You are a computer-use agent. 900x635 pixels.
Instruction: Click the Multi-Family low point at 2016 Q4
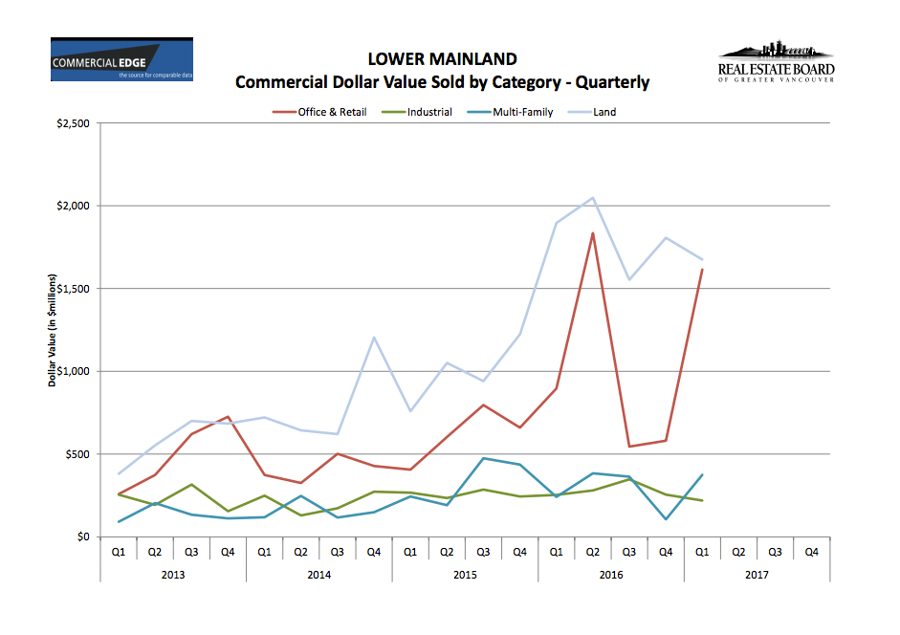666,519
